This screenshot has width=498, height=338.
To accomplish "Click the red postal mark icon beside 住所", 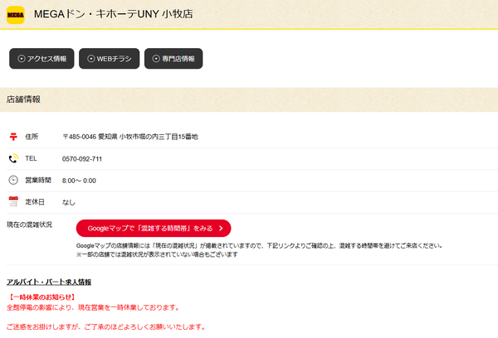I will coord(13,137).
